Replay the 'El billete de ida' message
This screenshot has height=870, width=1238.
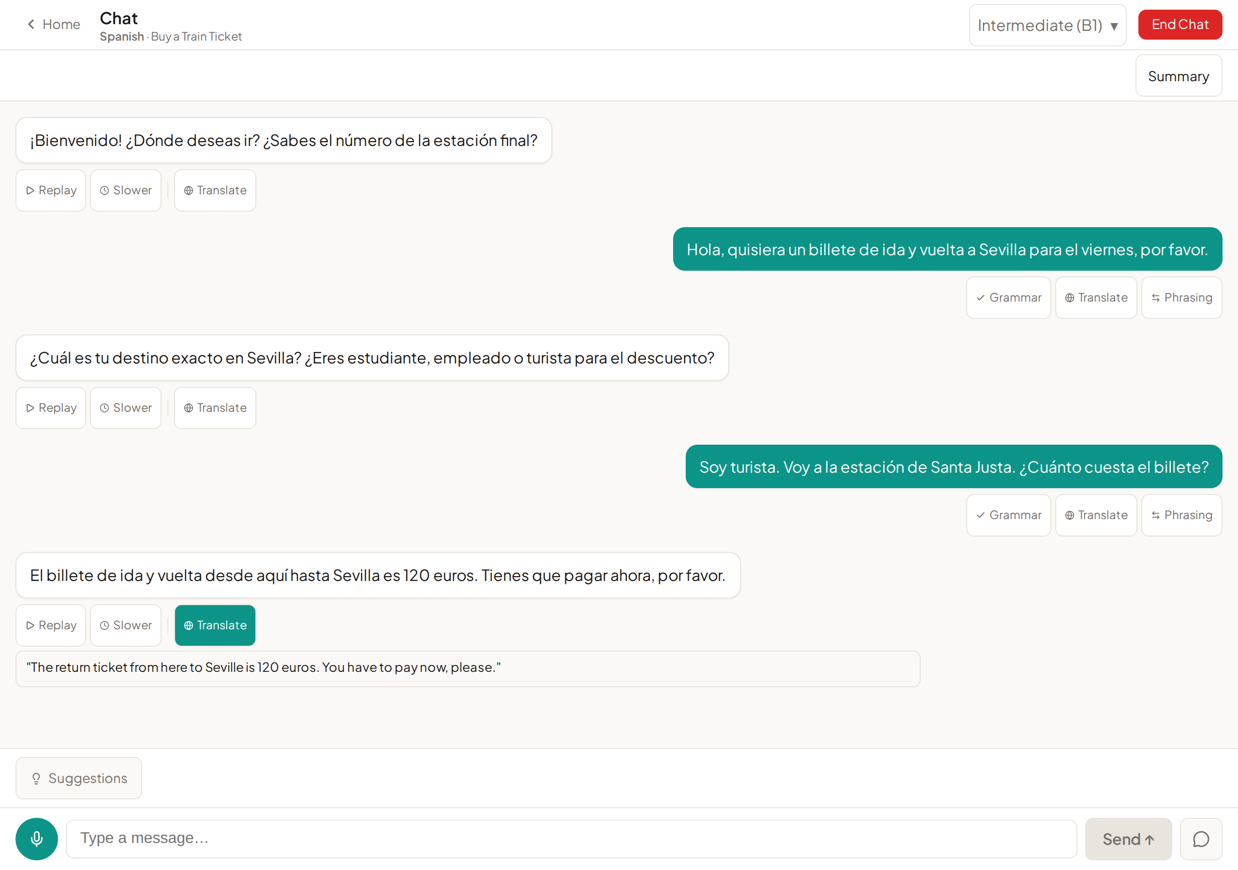click(x=51, y=625)
